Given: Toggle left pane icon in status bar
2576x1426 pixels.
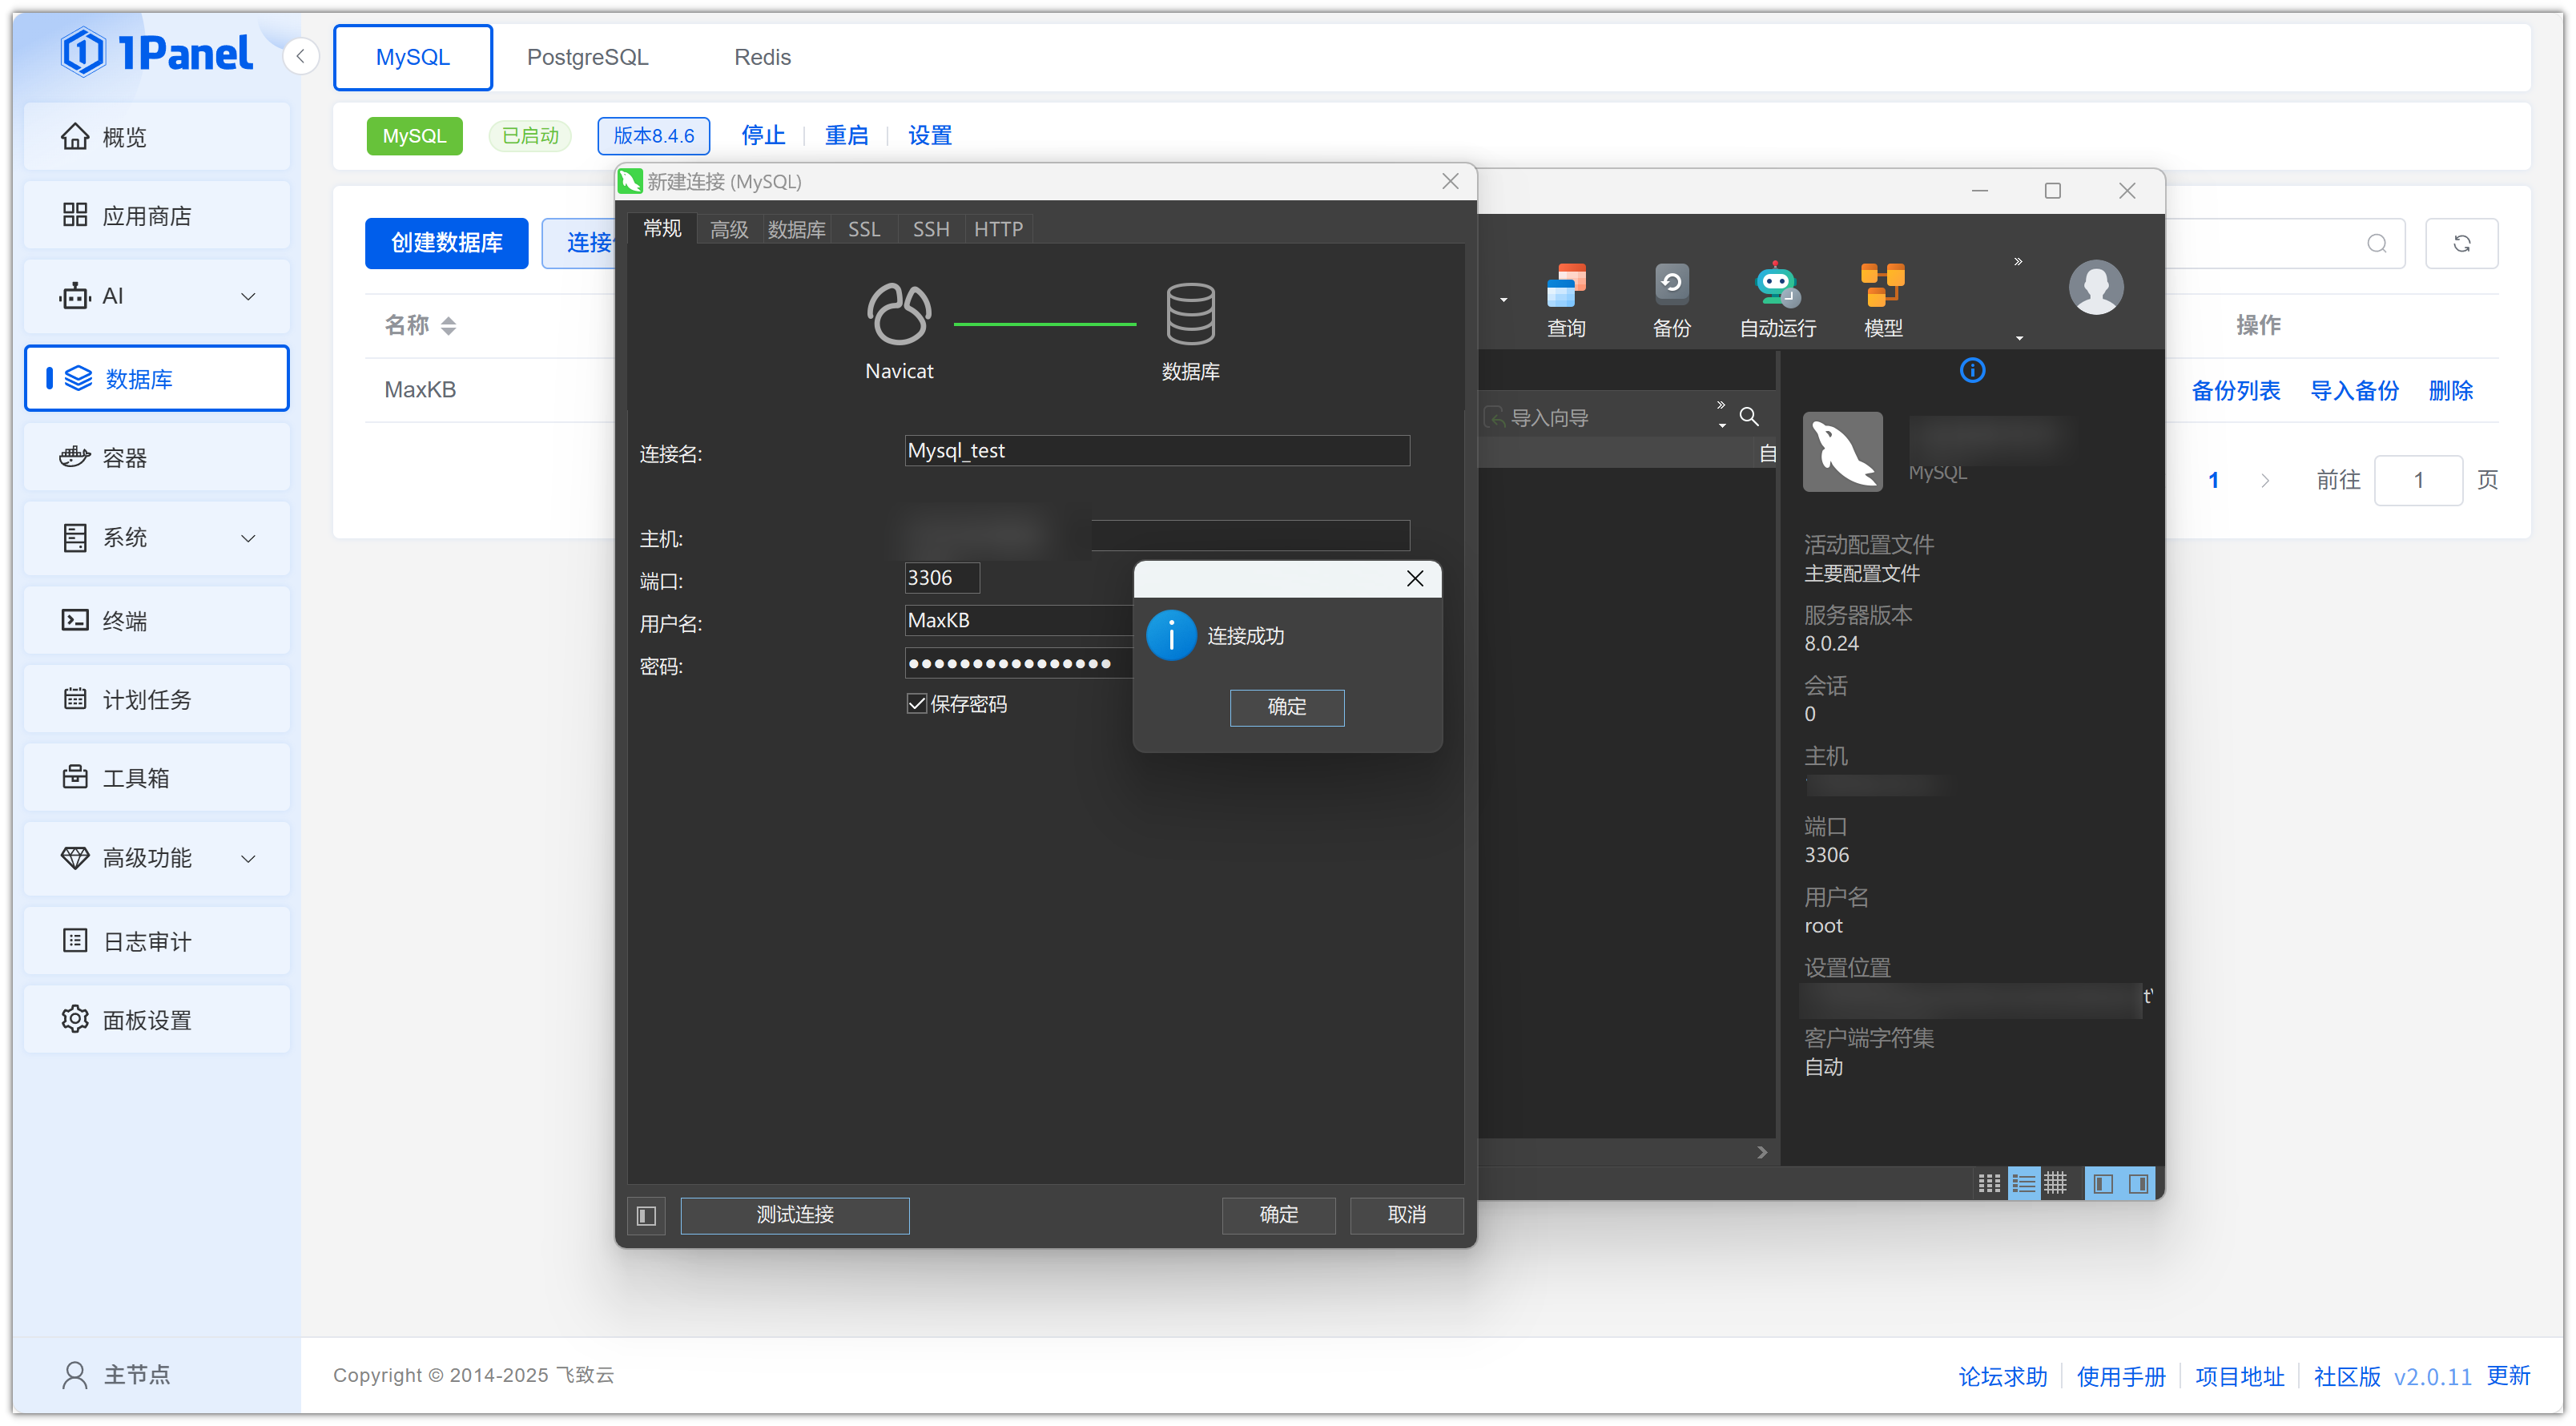Looking at the screenshot, I should click(x=2103, y=1184).
